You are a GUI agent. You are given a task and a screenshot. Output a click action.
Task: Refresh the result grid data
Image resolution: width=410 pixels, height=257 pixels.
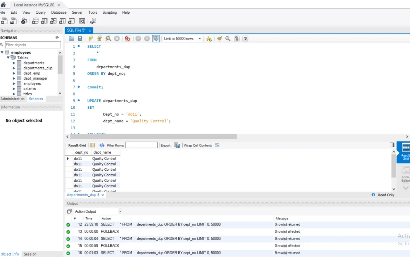coord(102,145)
